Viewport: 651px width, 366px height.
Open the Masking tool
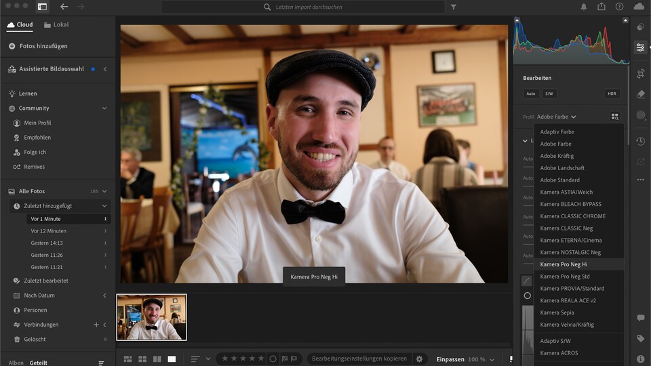(640, 115)
